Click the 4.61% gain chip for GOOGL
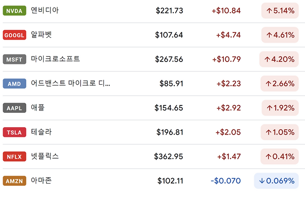 point(280,35)
